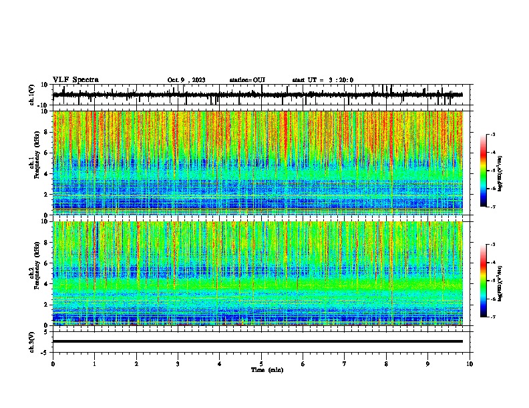Select the Oct. 9, 2023 date label

click(x=186, y=80)
